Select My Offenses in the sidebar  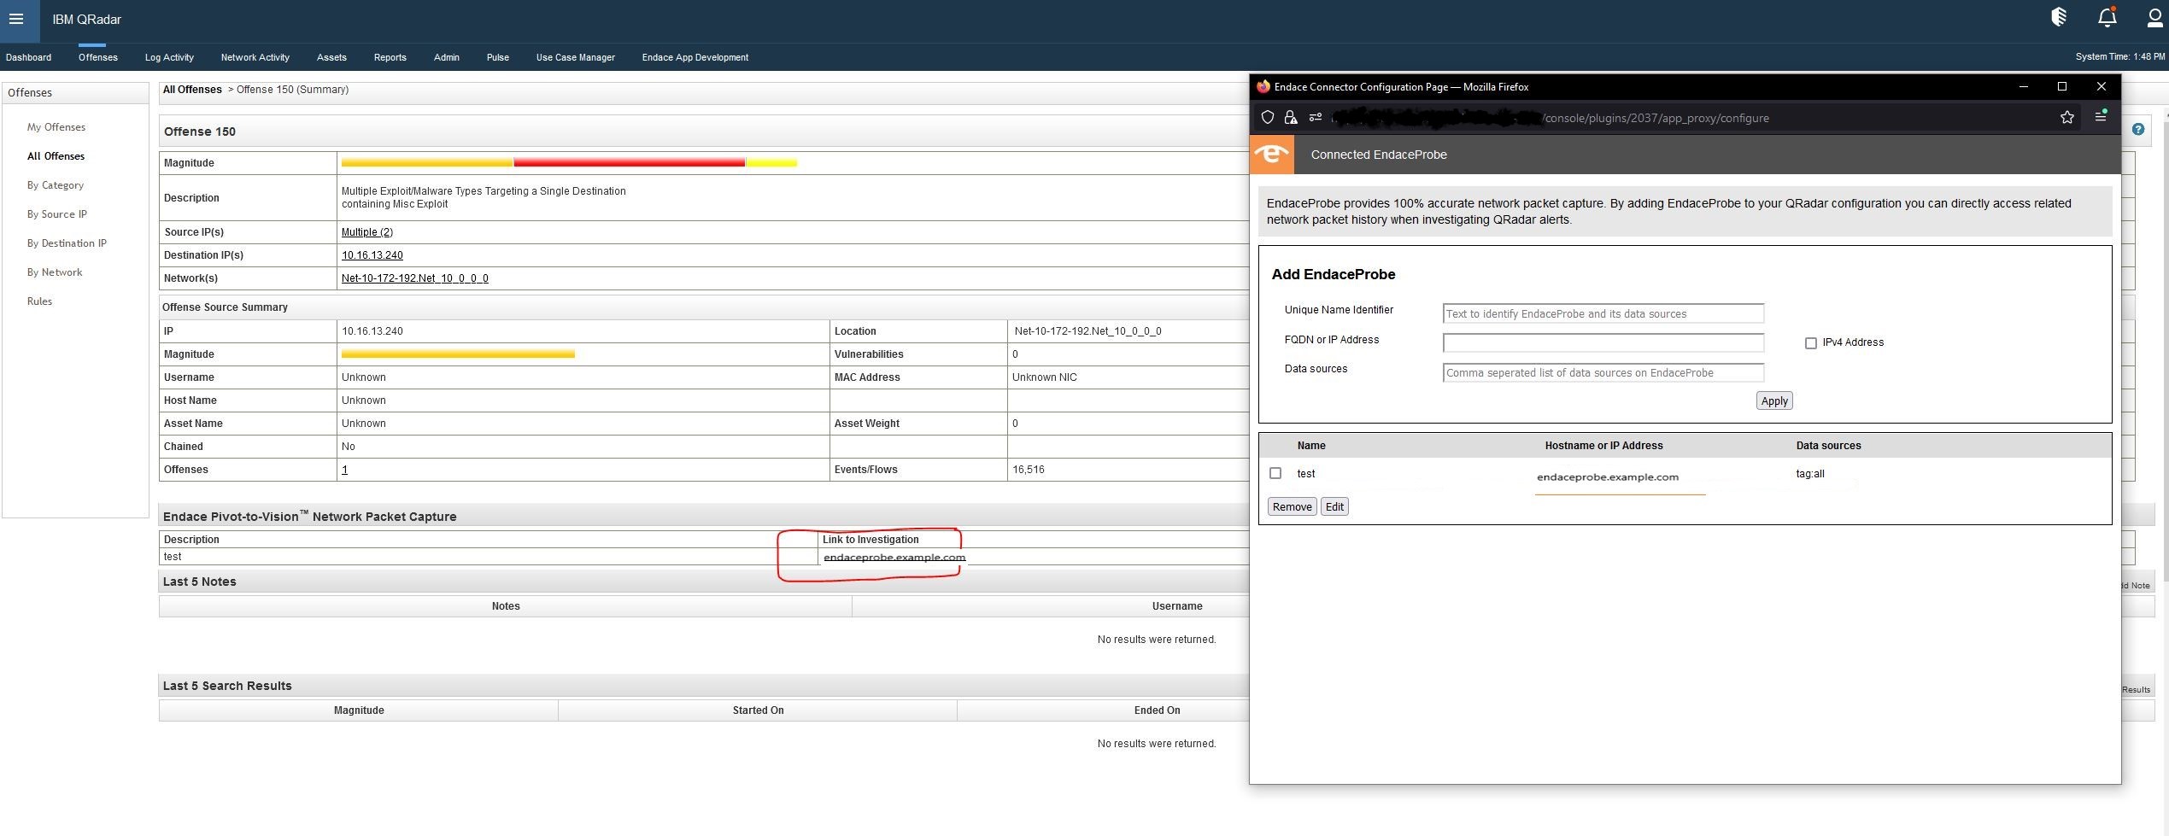pyautogui.click(x=56, y=127)
